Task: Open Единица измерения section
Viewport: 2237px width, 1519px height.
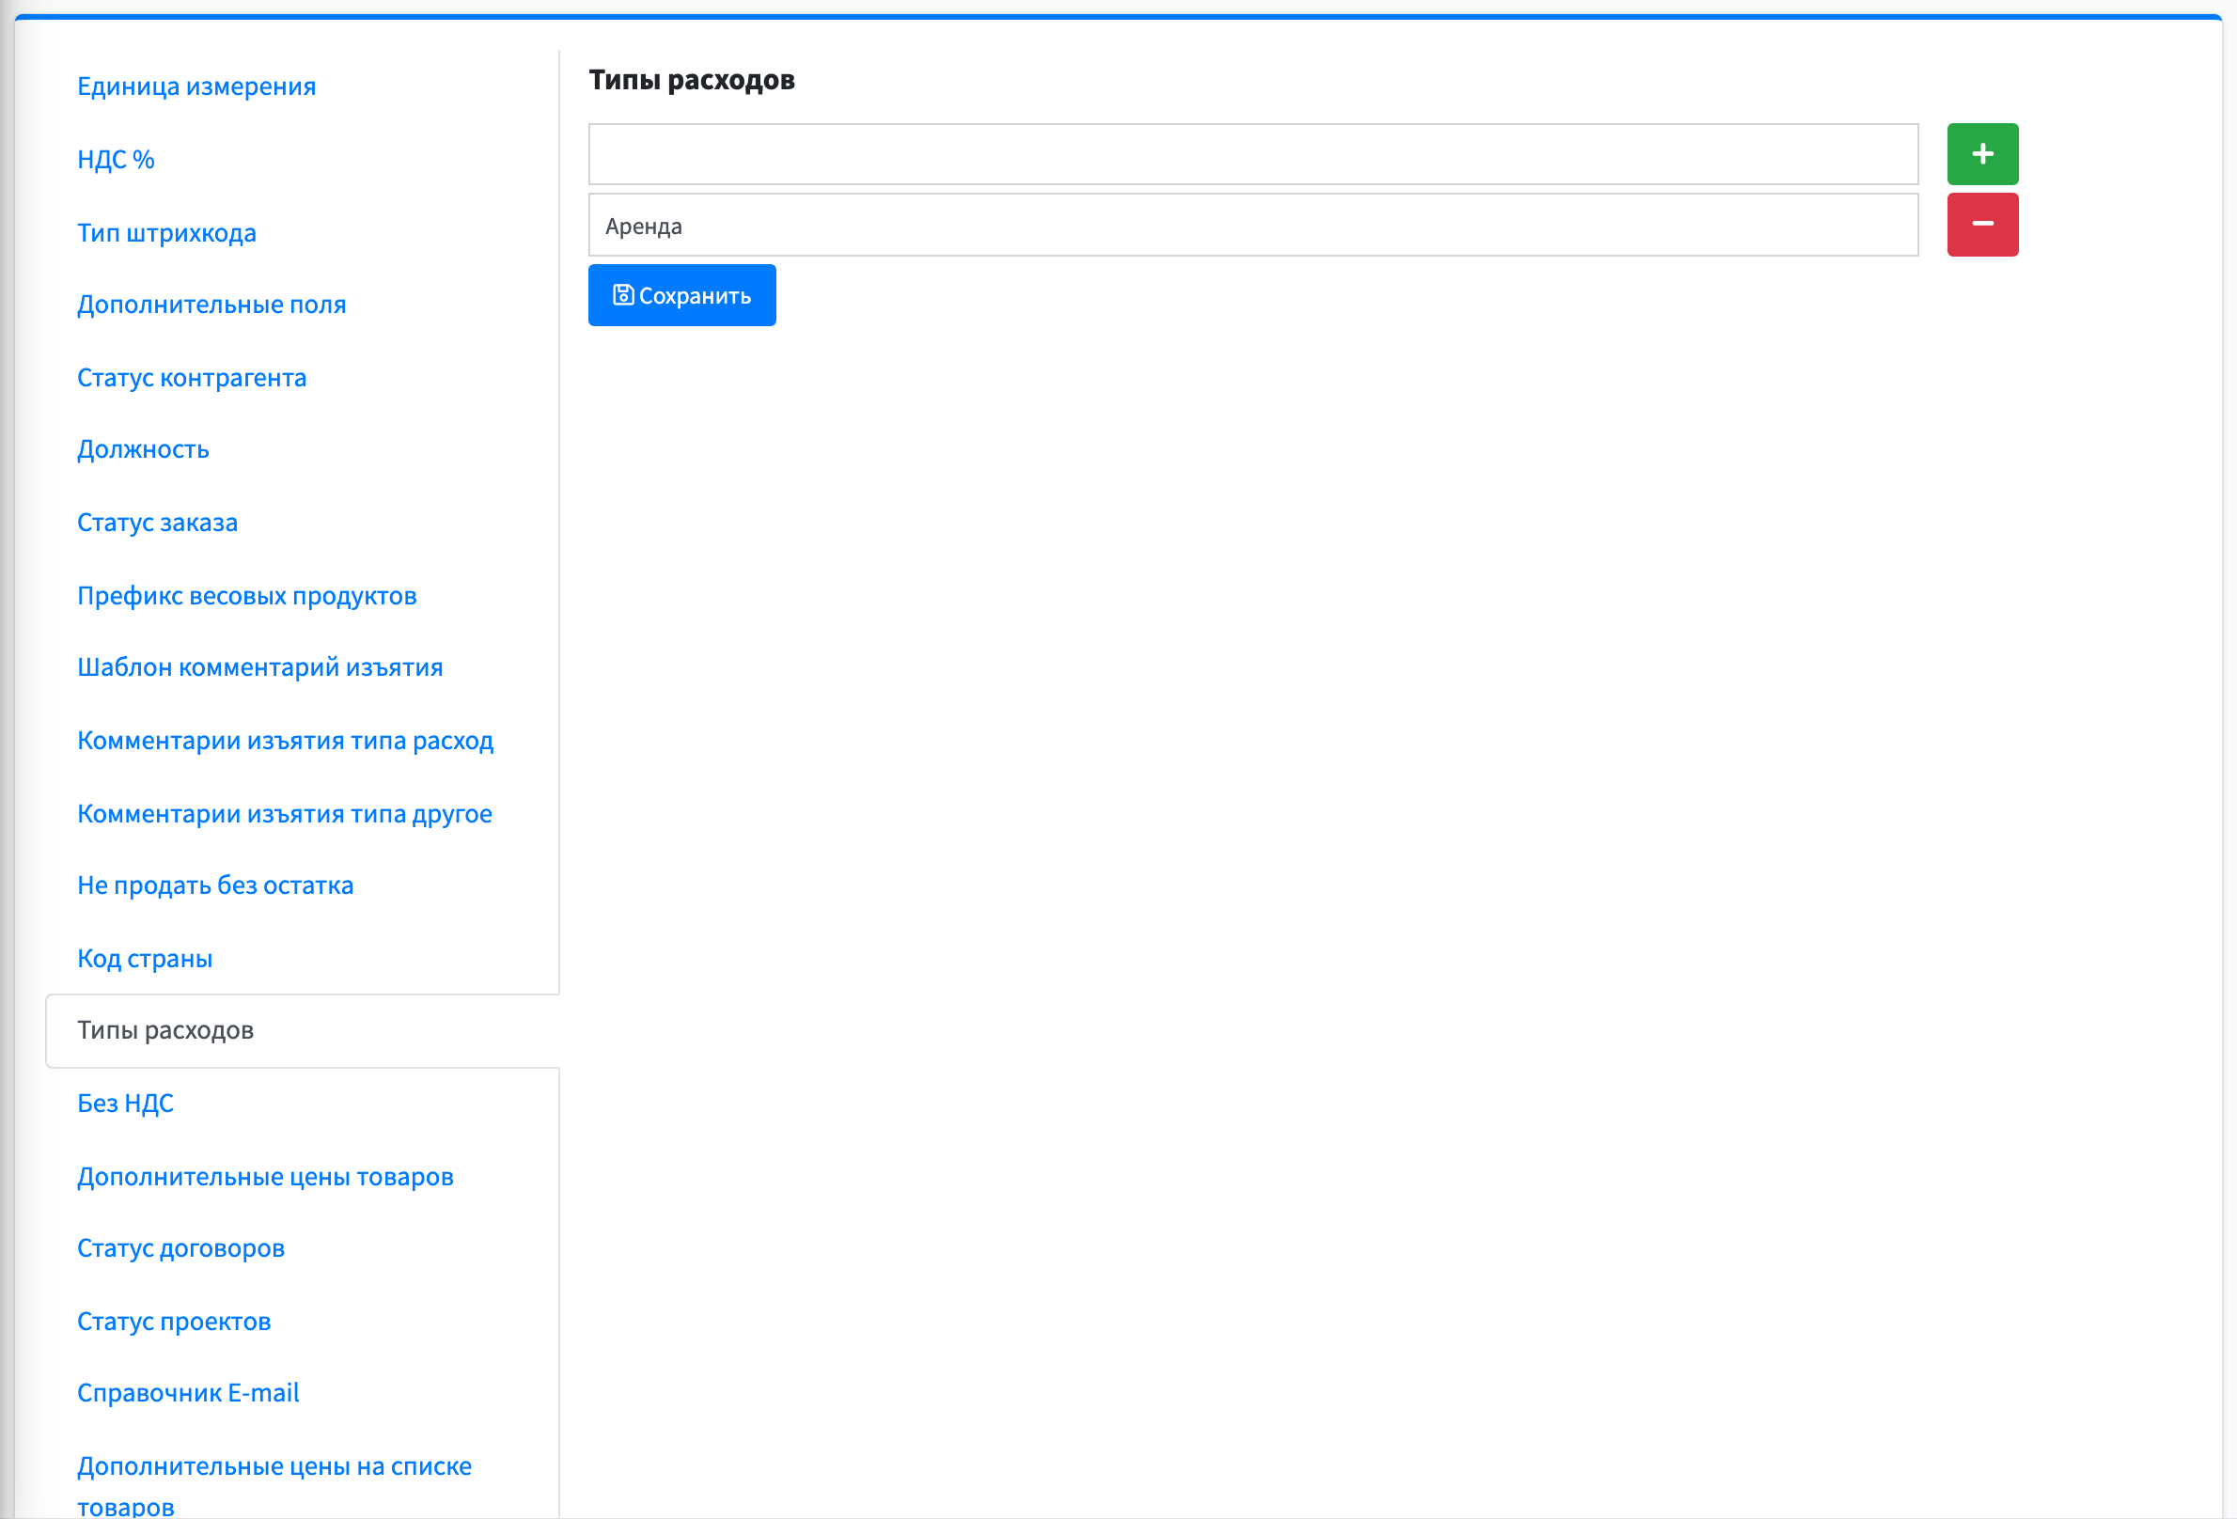Action: 196,86
